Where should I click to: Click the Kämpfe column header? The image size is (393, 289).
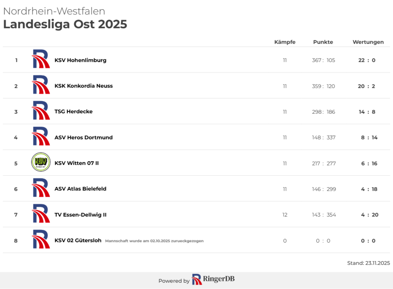tap(285, 42)
